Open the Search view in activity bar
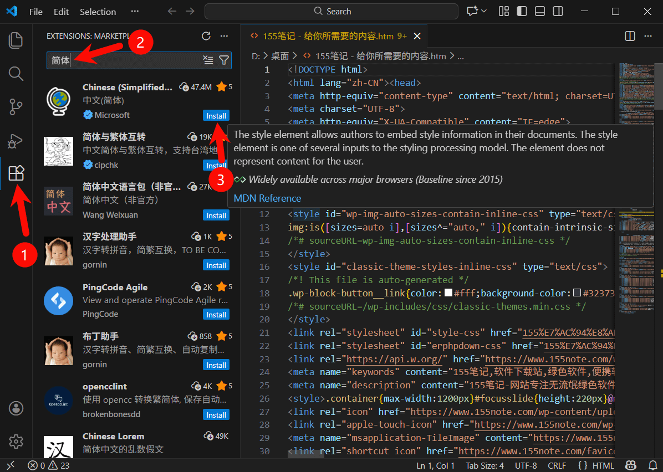The image size is (663, 472). point(16,73)
